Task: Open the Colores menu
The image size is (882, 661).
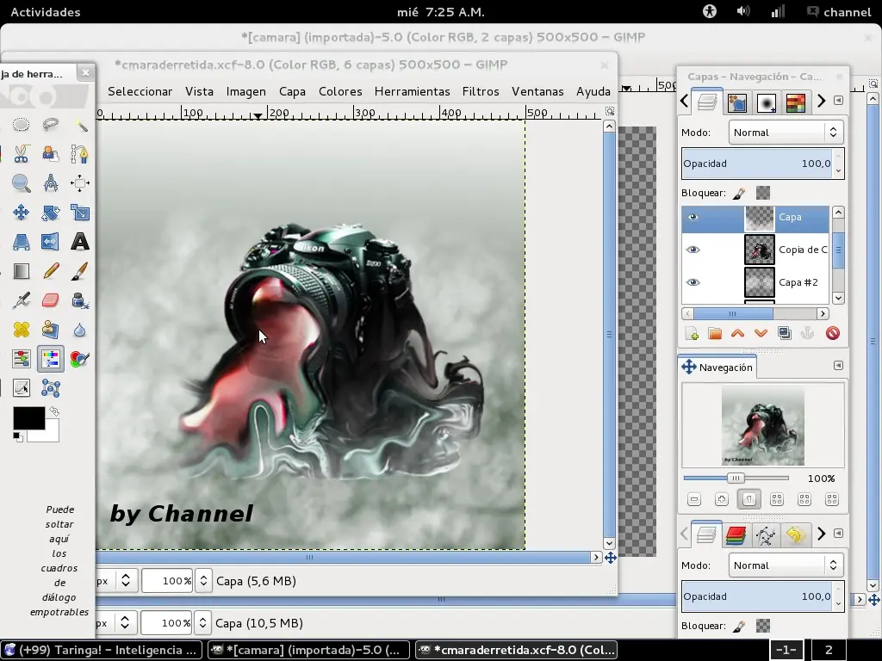Action: tap(340, 91)
